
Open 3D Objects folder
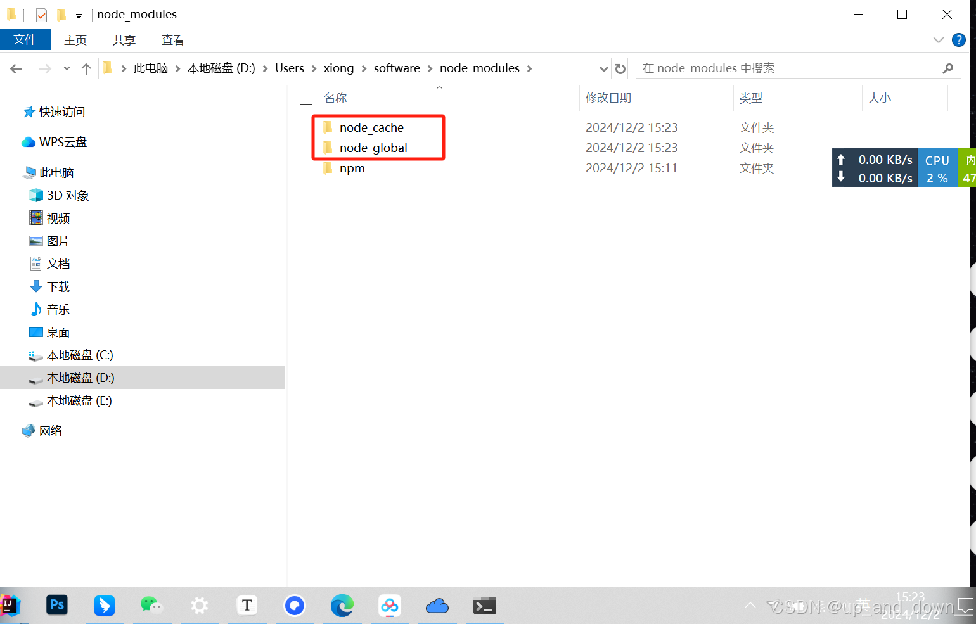pos(60,195)
